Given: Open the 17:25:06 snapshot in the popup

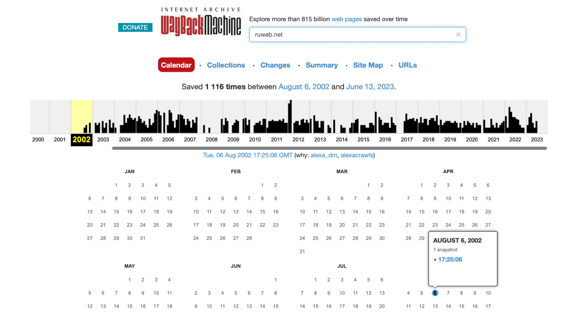Looking at the screenshot, I should (x=450, y=259).
